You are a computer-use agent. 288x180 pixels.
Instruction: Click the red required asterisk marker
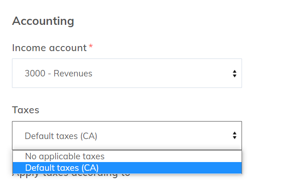coord(91,46)
